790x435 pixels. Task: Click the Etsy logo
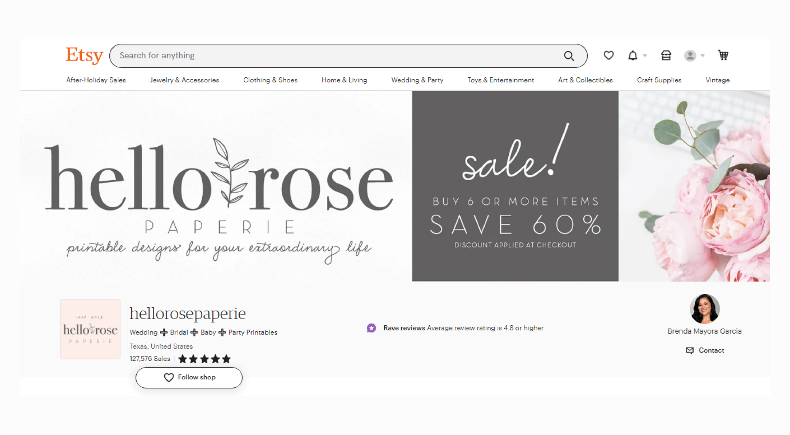(x=84, y=55)
